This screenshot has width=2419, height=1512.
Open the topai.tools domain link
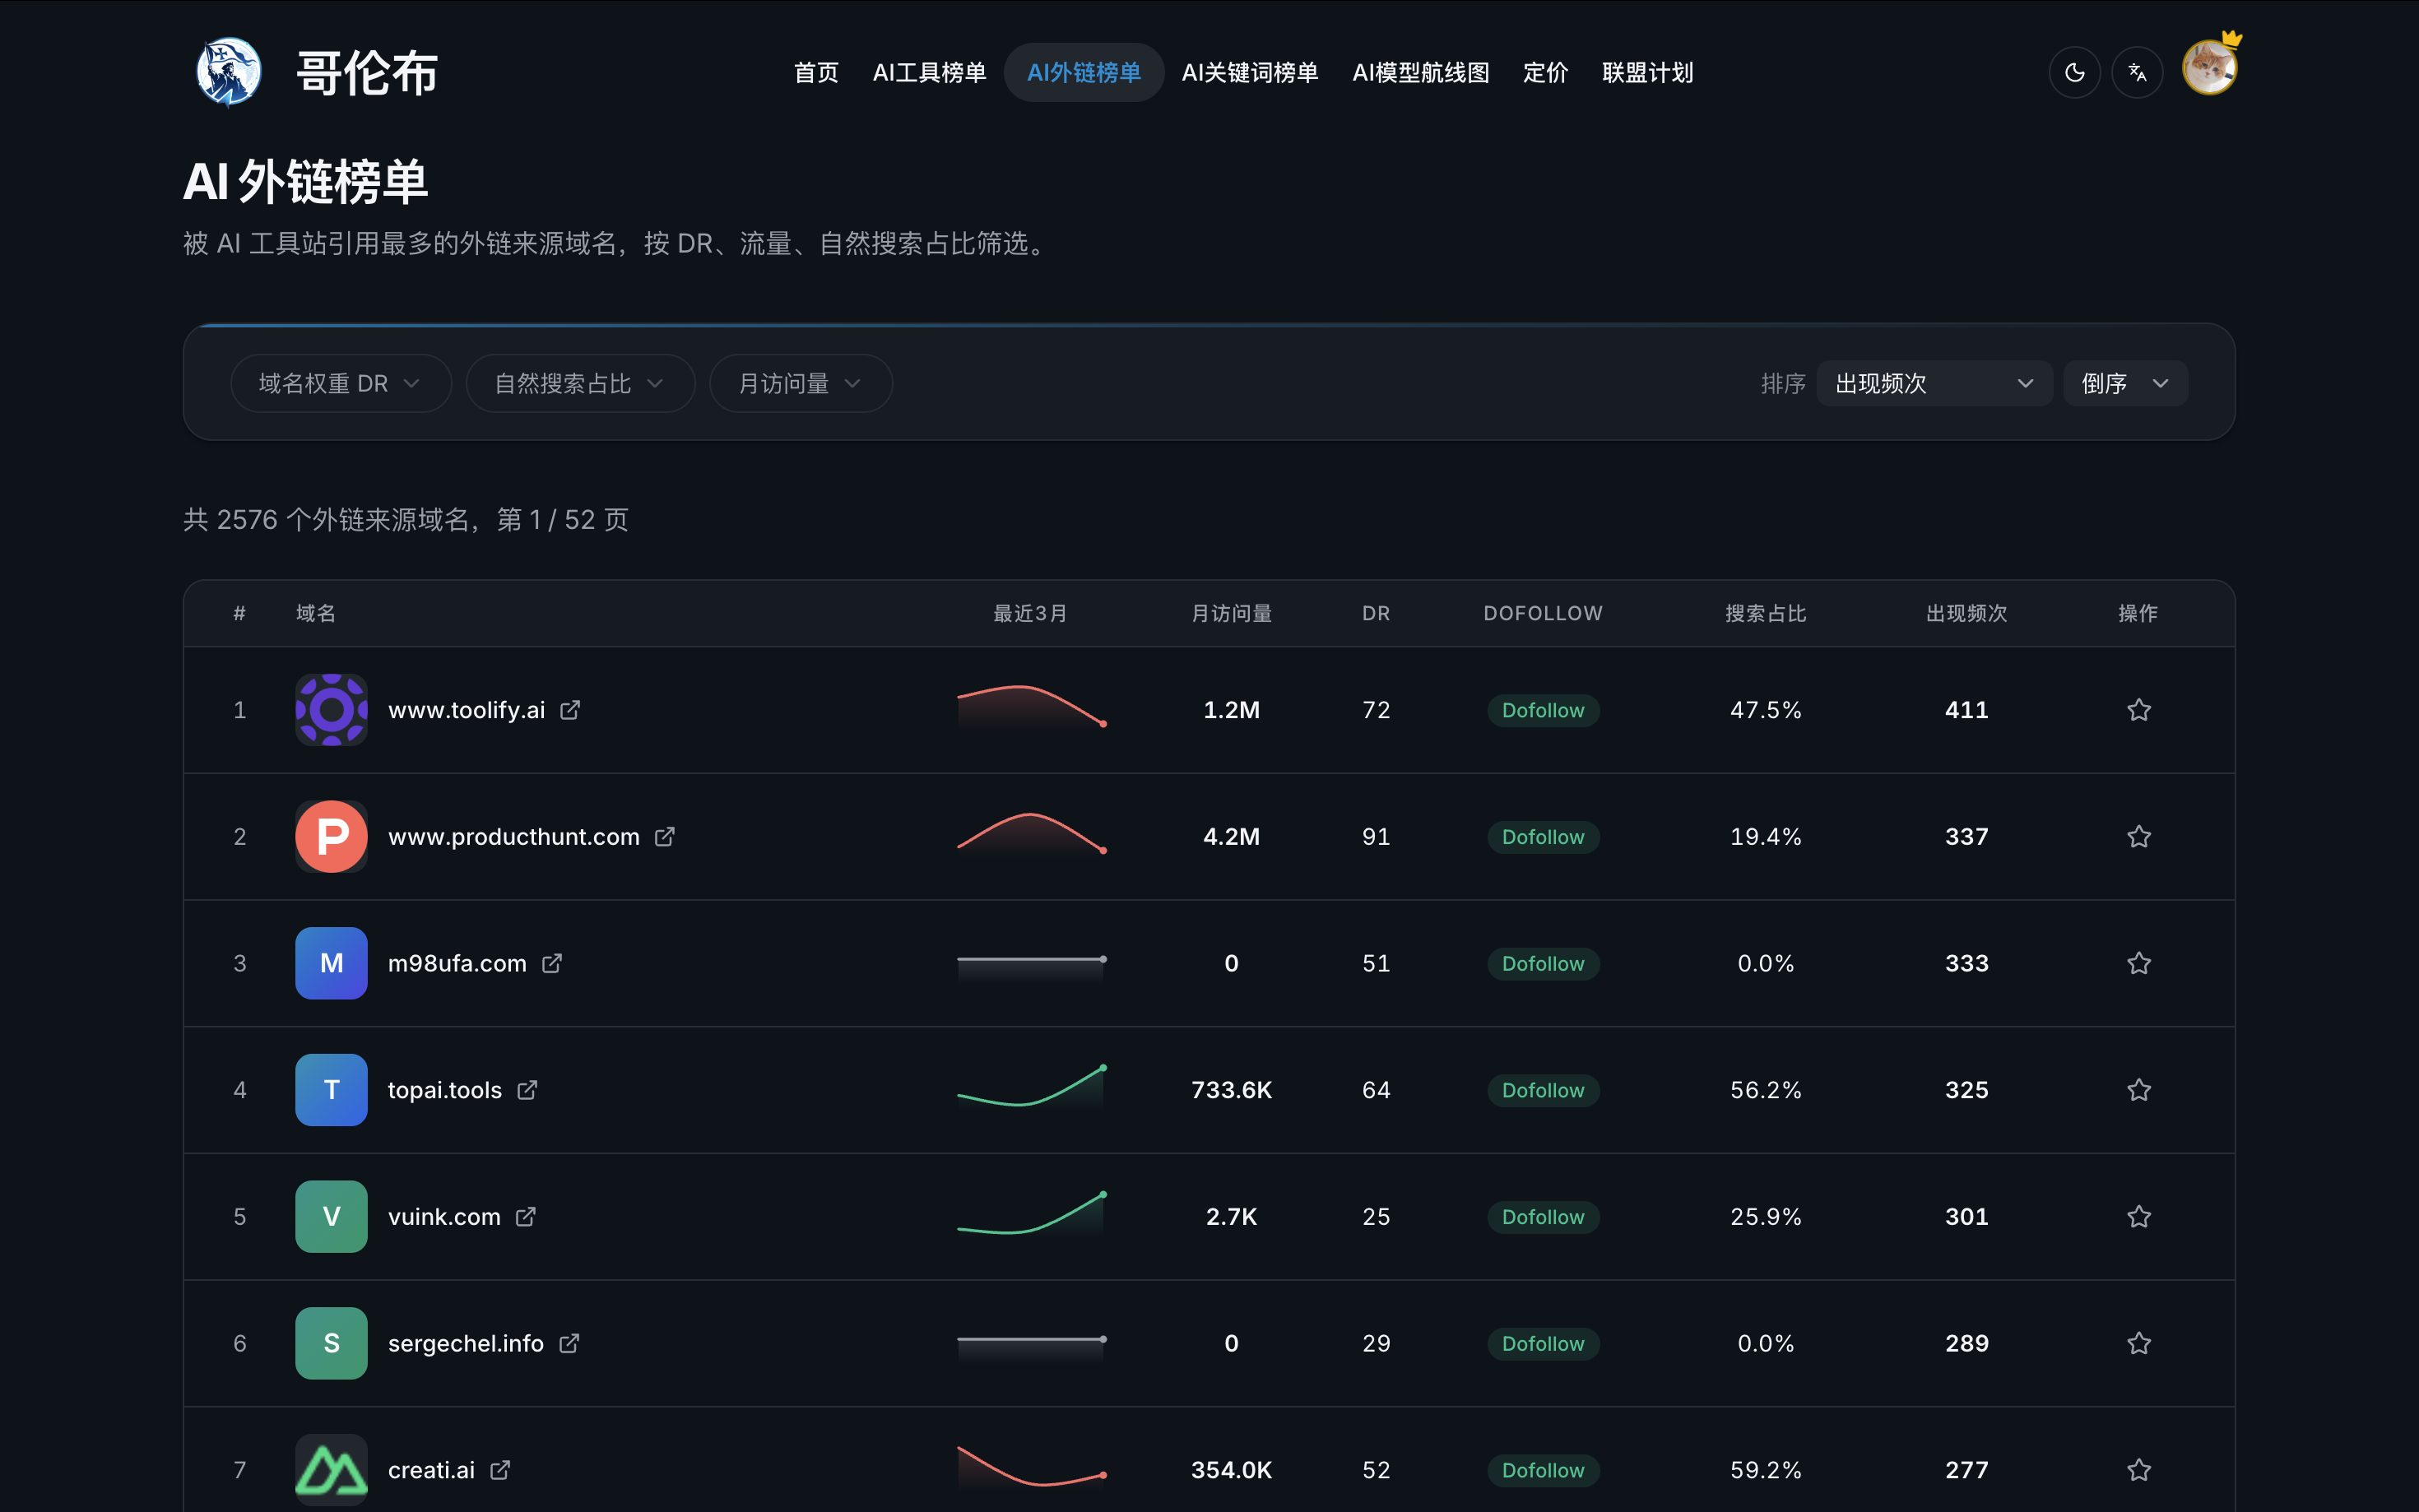click(445, 1090)
